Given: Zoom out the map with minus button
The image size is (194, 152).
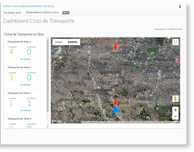Looking at the screenshot, I should pos(175,116).
